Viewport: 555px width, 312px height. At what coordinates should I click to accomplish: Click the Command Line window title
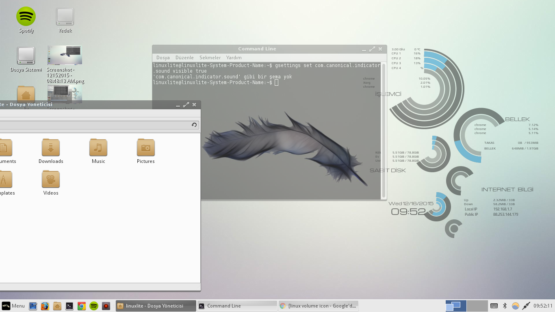point(257,49)
